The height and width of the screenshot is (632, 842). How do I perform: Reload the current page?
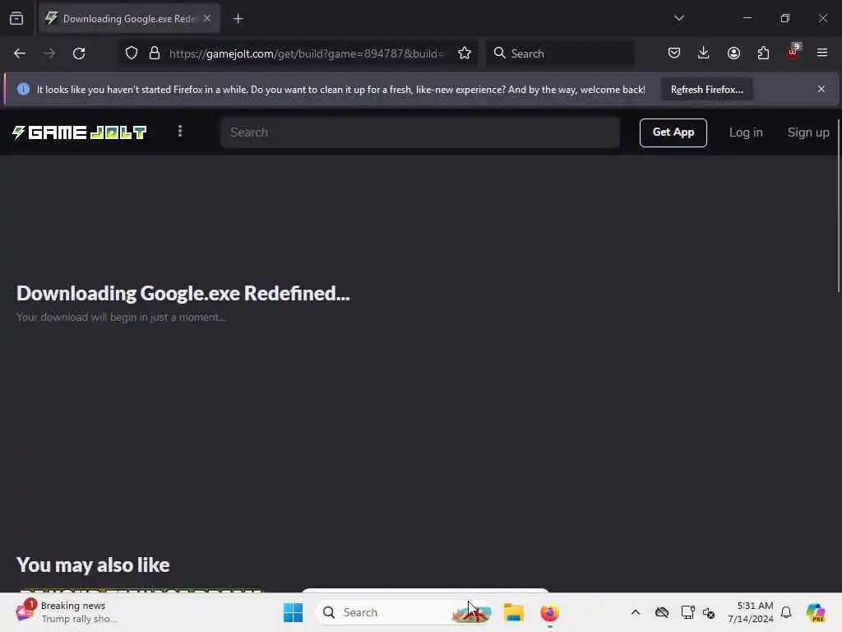pos(79,53)
